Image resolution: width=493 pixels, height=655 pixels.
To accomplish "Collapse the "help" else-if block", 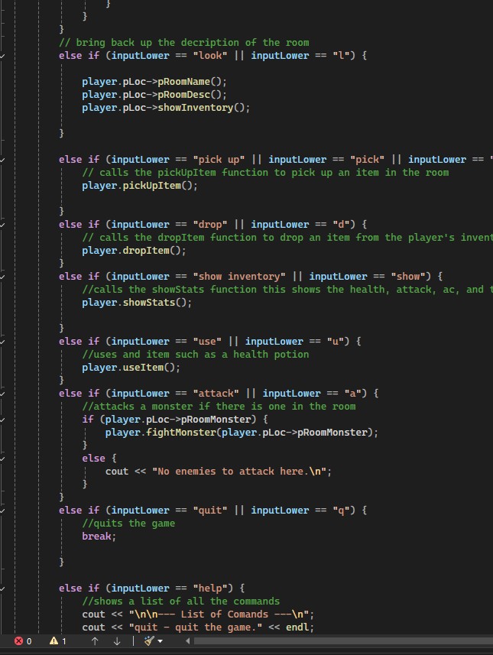I will click(x=2, y=589).
